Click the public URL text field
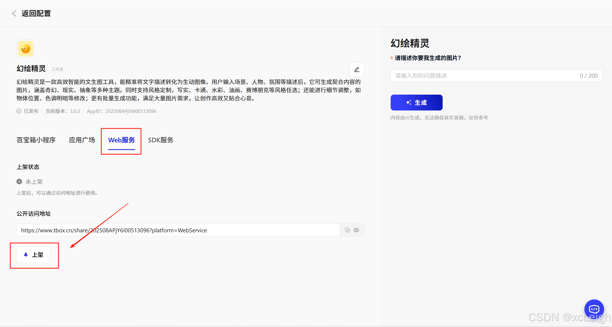The image size is (612, 327). point(178,230)
